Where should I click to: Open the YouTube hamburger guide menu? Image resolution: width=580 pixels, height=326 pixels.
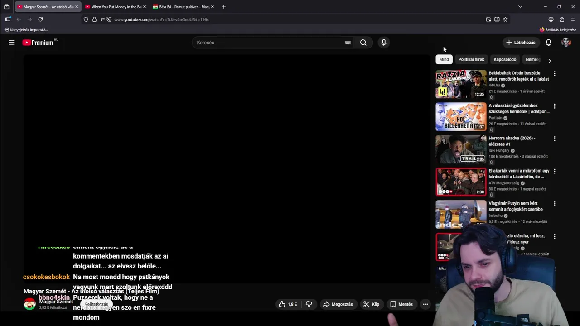point(11,43)
